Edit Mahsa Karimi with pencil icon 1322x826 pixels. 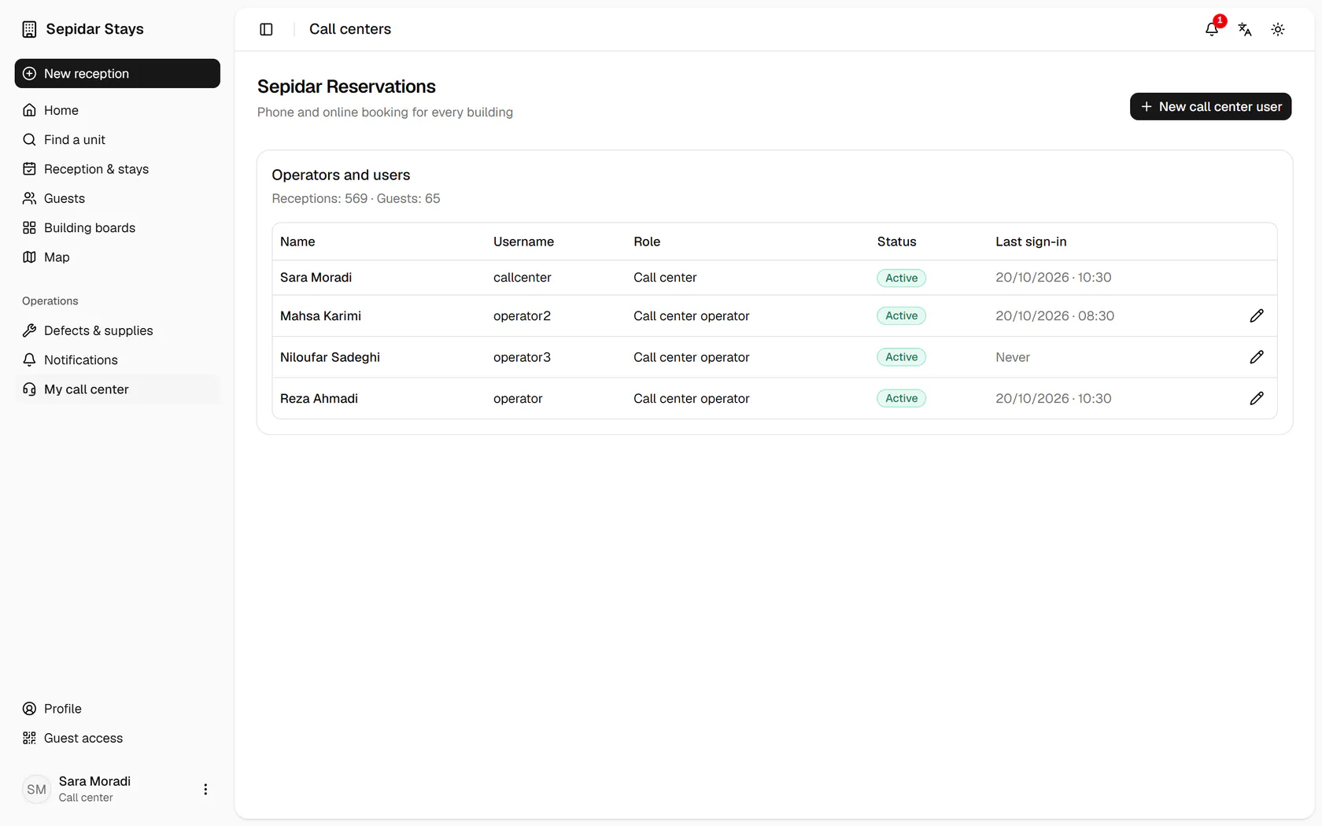(1257, 315)
